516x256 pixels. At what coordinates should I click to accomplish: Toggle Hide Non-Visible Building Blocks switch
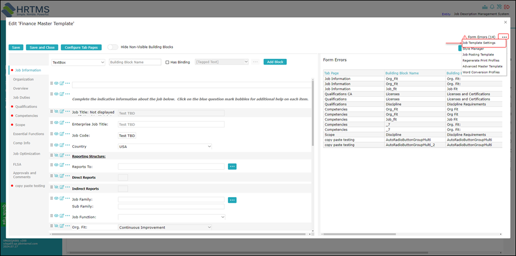[113, 47]
